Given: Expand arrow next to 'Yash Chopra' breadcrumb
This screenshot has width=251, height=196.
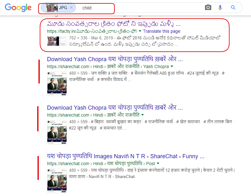Looking at the screenshot, I should 172,66.
